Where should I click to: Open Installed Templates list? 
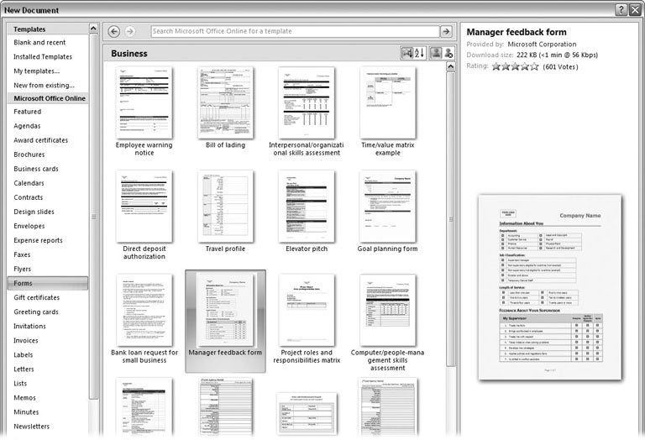point(43,57)
